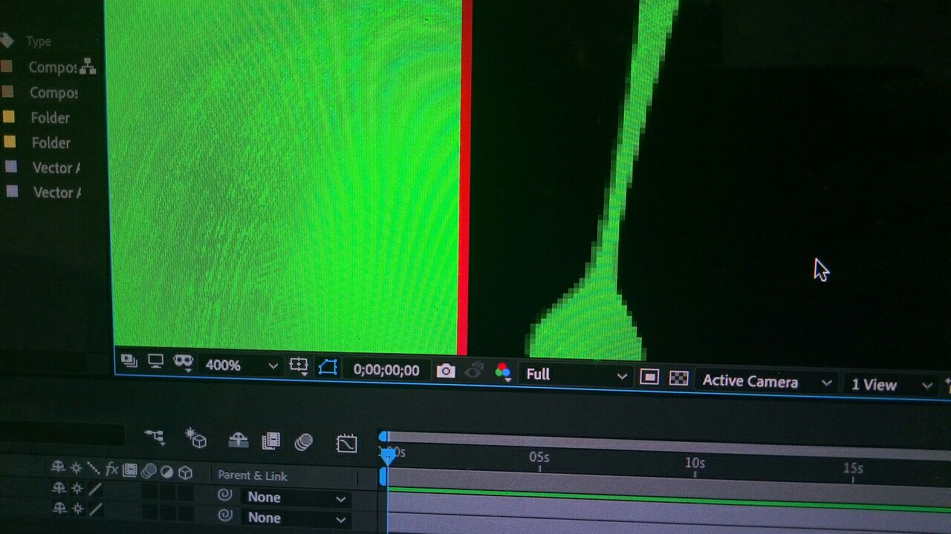Screen dimensions: 951x534
Task: Toggle mask and shape path visibility
Action: coord(328,367)
